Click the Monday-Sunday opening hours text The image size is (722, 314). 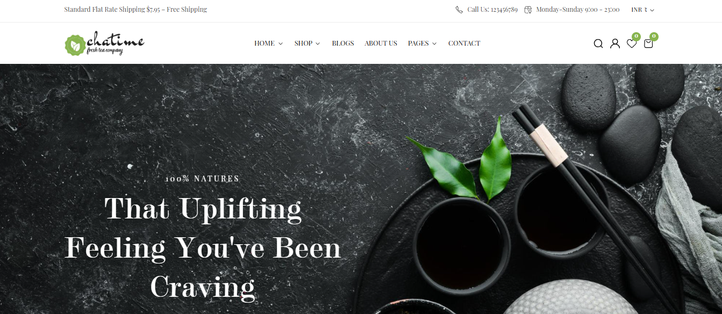[577, 10]
